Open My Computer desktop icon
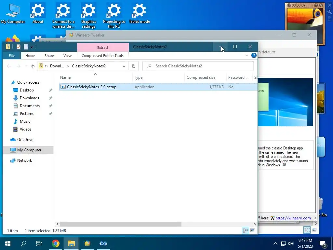 (13, 13)
